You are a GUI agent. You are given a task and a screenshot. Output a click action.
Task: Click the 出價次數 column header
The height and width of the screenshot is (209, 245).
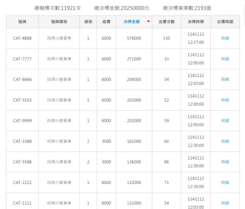[x=167, y=22]
